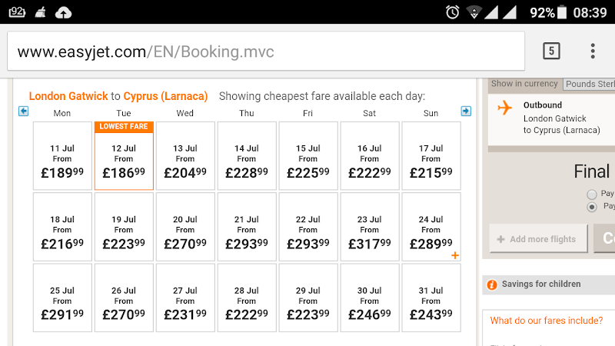Open Chrome's three-dot overflow menu
Image resolution: width=615 pixels, height=346 pixels.
[593, 52]
